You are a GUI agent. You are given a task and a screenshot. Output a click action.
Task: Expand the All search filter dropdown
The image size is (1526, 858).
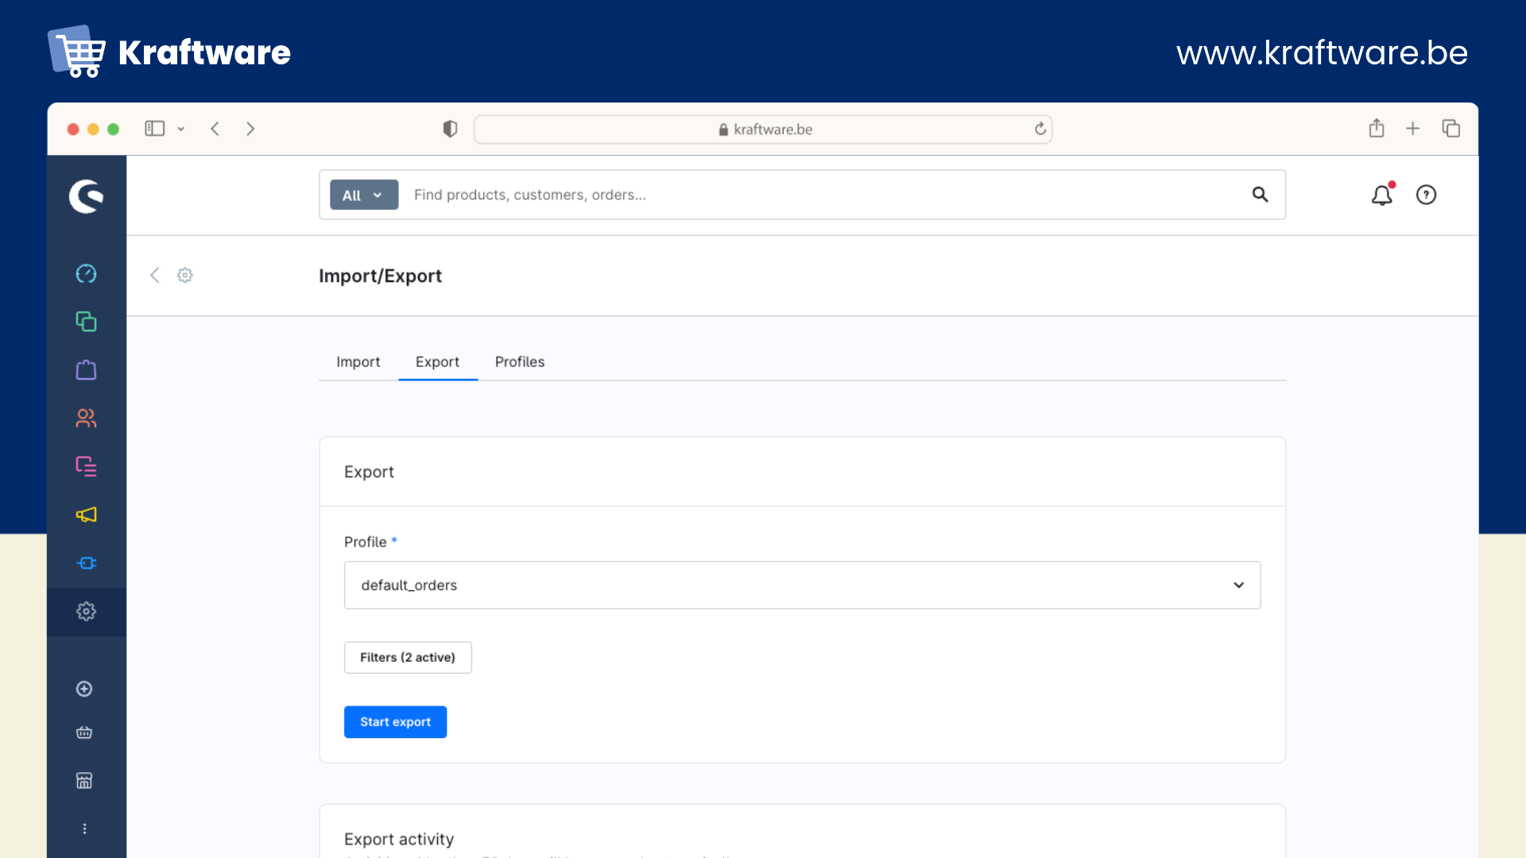[364, 195]
